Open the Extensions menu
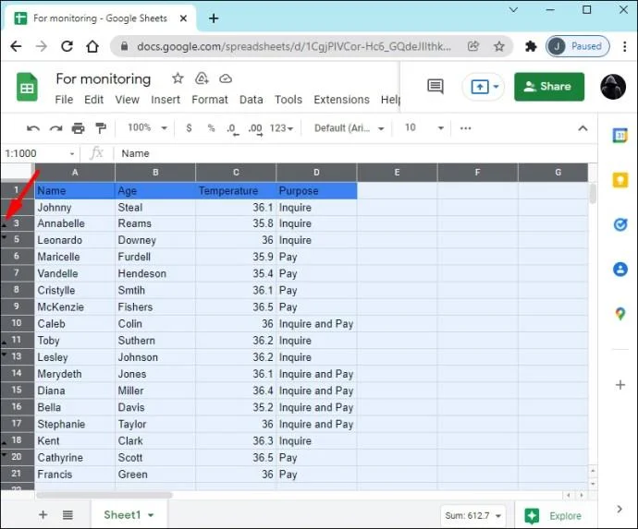 tap(341, 100)
